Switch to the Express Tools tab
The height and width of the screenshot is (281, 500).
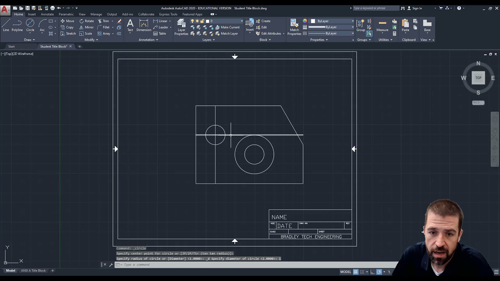pos(168,14)
